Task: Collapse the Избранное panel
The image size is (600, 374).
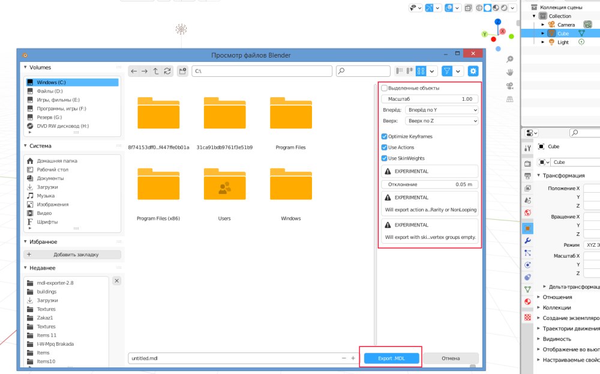Action: coord(25,242)
